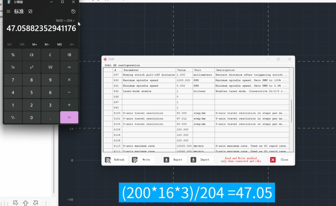336x206 pixels.
Task: Click the square root button
Action: point(50,67)
